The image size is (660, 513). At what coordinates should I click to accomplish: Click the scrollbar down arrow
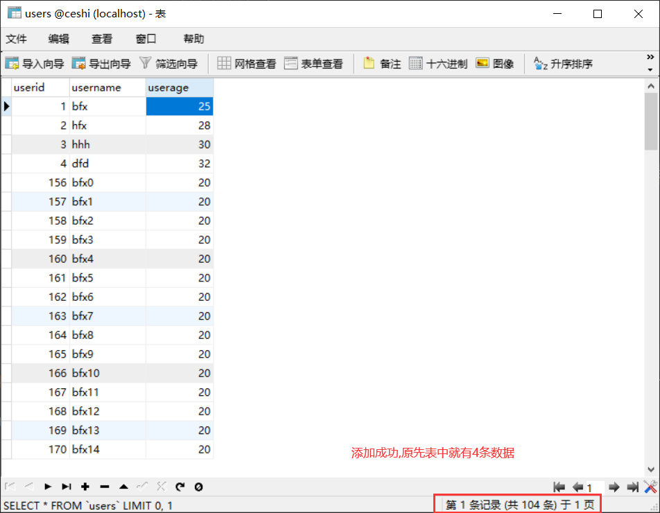[651, 469]
